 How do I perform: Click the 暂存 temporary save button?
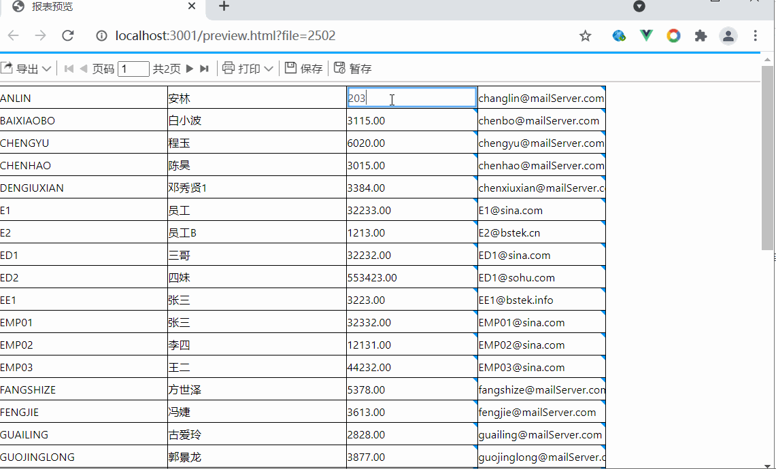[x=353, y=69]
